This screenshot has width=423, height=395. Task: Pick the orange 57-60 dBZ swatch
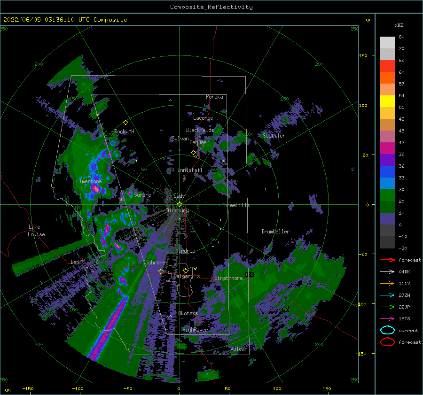(387, 78)
